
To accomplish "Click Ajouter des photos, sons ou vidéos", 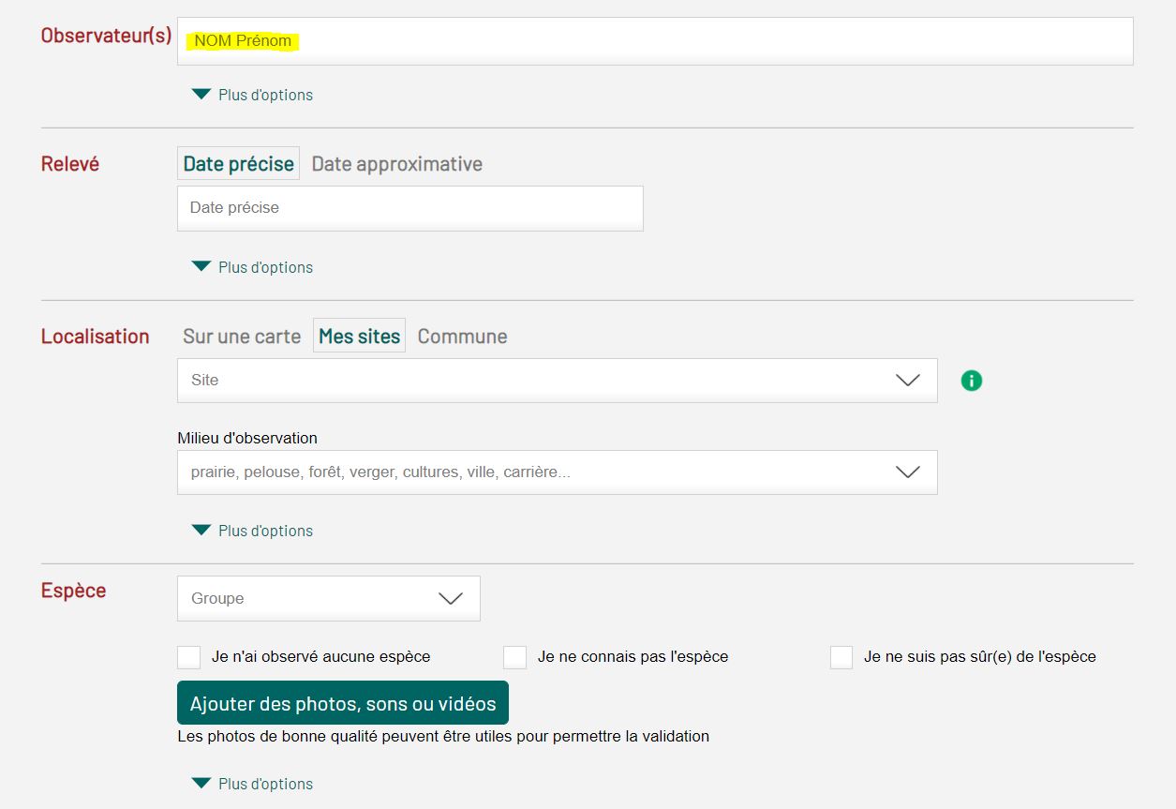I will click(x=343, y=703).
